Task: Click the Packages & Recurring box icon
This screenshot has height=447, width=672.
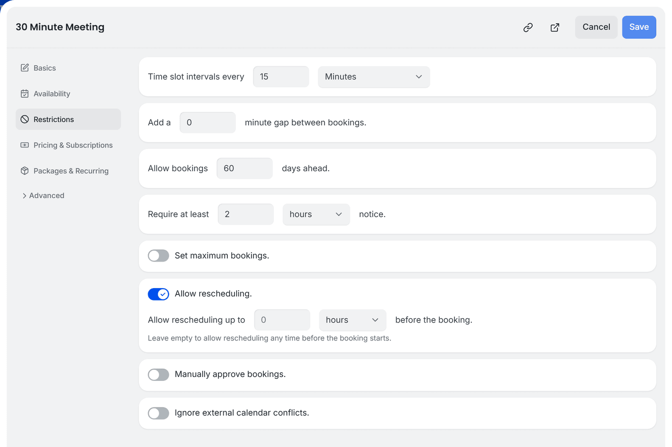Action: coord(25,170)
